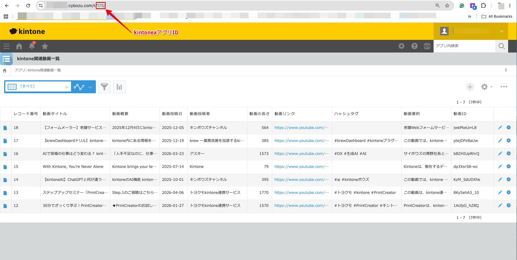Open YouTube link for record 17

coord(301,141)
